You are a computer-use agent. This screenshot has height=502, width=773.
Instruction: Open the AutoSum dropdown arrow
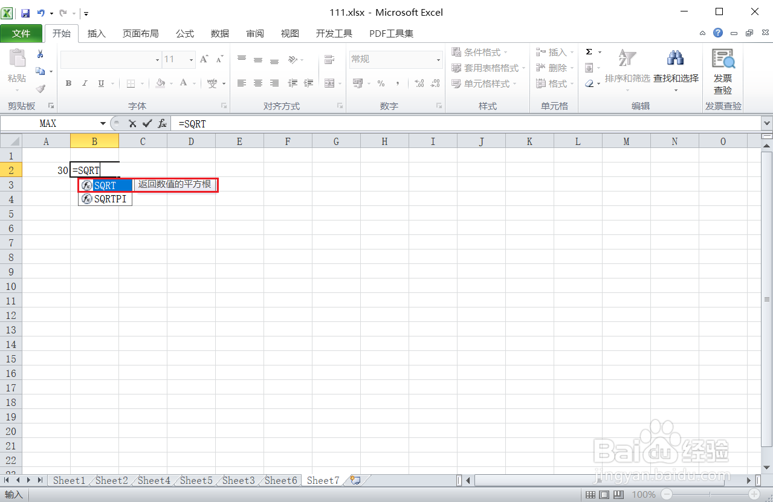[600, 52]
